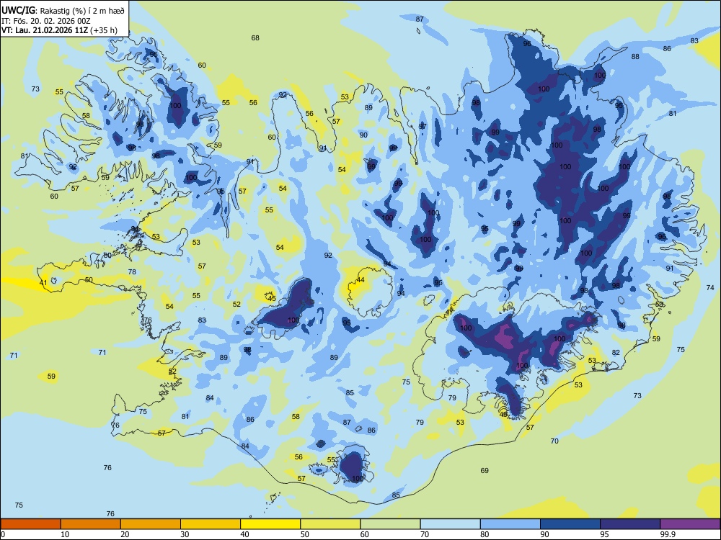Image resolution: width=721 pixels, height=540 pixels.
Task: Click the navy 95–99.9 legend swatch
Action: (630, 524)
